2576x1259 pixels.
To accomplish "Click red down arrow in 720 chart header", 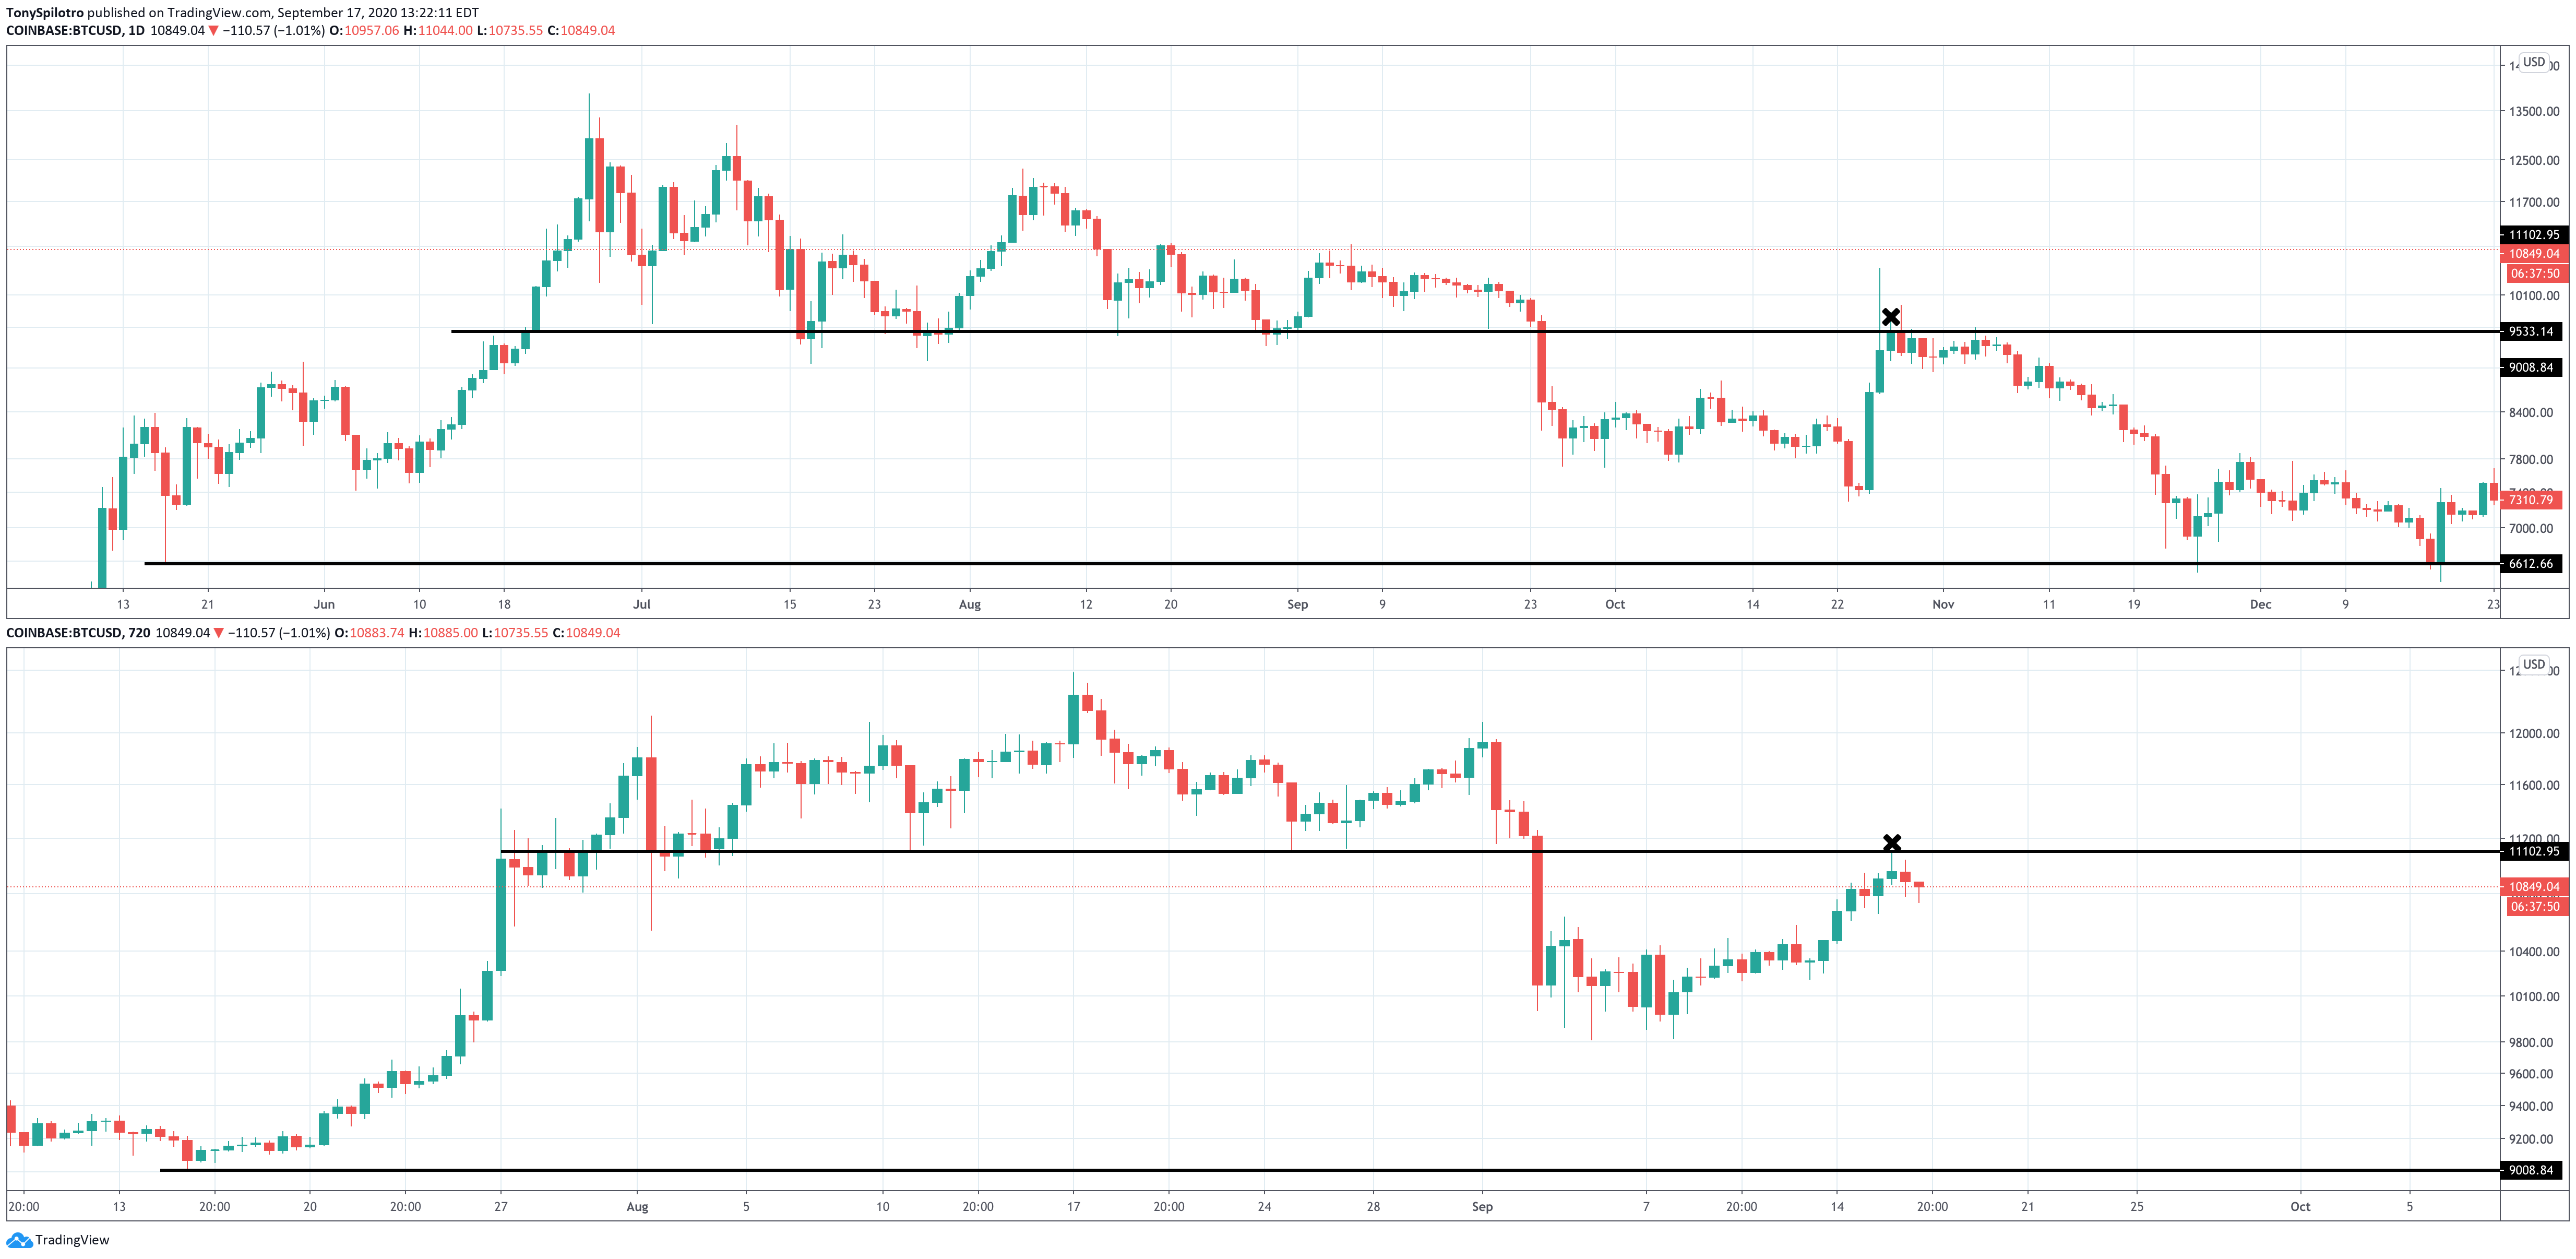I will [218, 633].
